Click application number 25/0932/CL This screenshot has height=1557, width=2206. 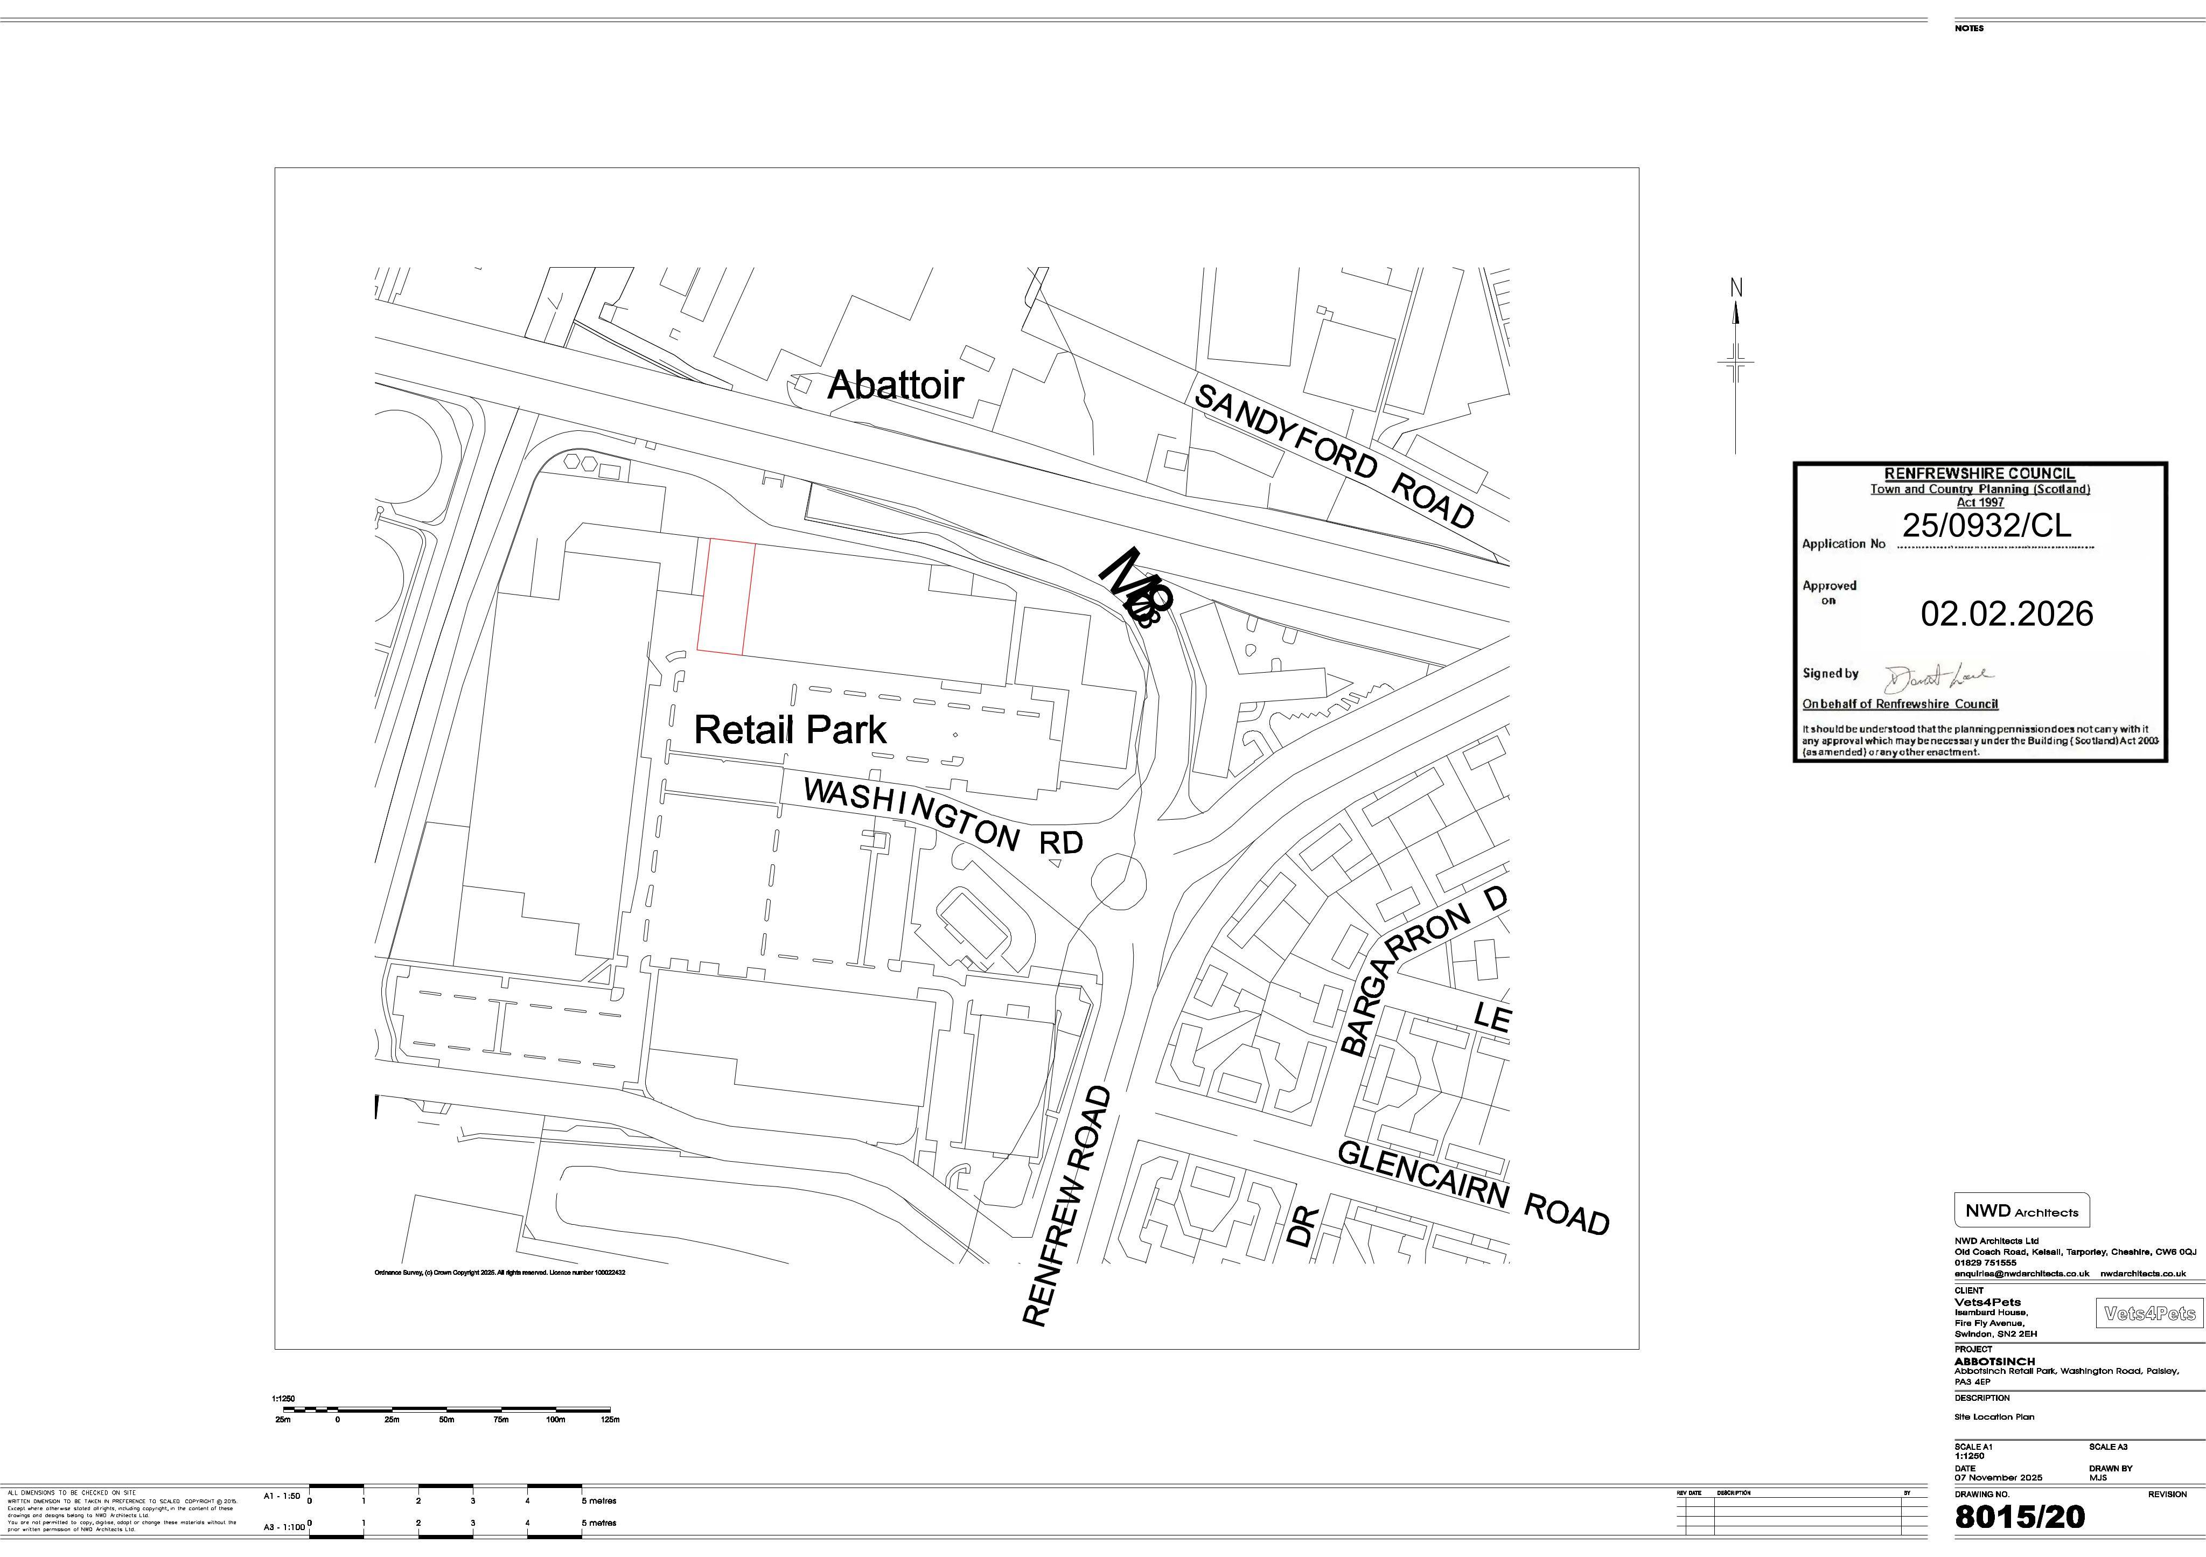point(1987,526)
